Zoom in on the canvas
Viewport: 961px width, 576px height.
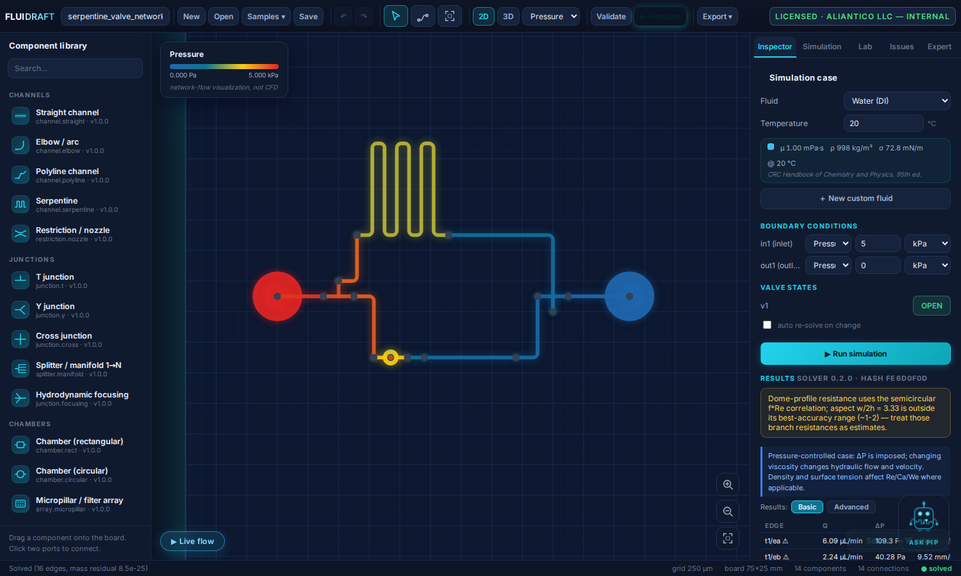point(728,484)
